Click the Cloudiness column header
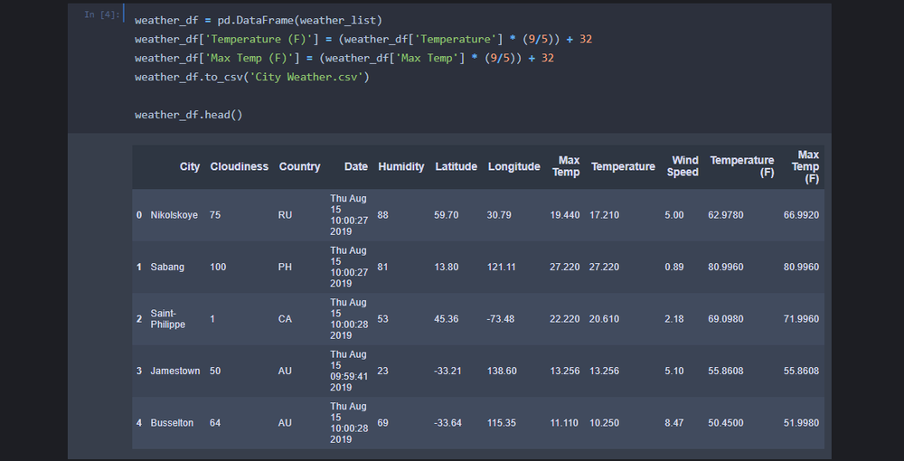904x461 pixels. point(240,166)
